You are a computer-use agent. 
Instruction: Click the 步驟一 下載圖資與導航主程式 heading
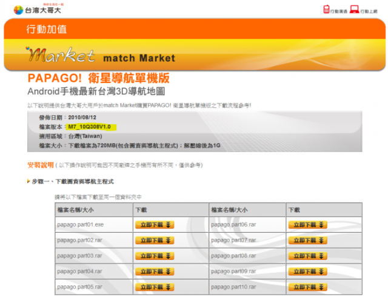tap(73, 182)
